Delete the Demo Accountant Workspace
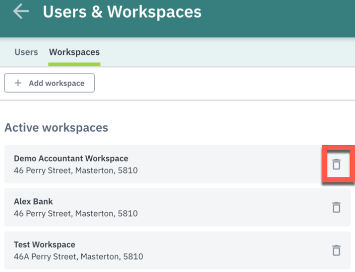355x272 pixels. click(x=336, y=164)
